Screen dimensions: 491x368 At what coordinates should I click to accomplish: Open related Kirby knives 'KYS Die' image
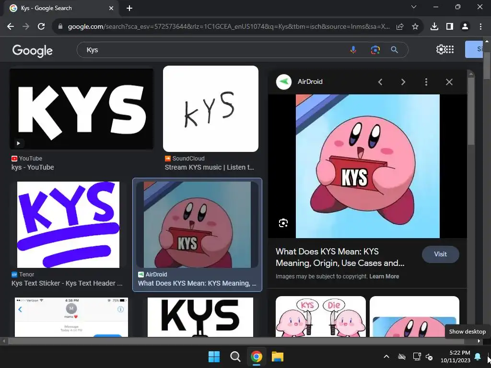tap(321, 316)
